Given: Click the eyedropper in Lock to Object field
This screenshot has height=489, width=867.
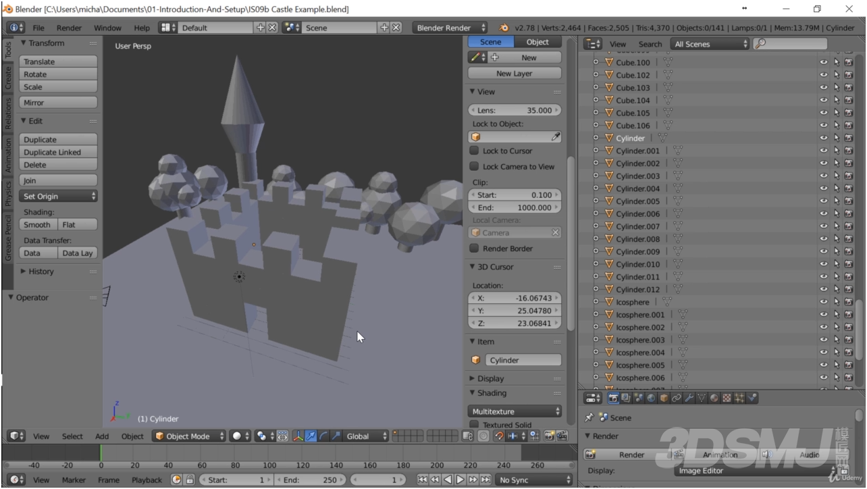Looking at the screenshot, I should click(556, 137).
